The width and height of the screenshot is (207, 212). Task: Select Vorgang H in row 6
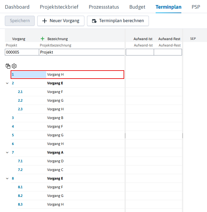point(55,144)
